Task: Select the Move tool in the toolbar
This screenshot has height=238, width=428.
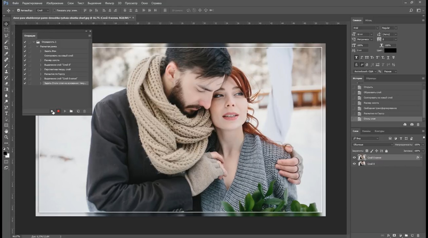Action: 6,24
